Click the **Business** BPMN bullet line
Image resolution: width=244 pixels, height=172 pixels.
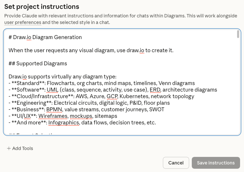[86, 110]
